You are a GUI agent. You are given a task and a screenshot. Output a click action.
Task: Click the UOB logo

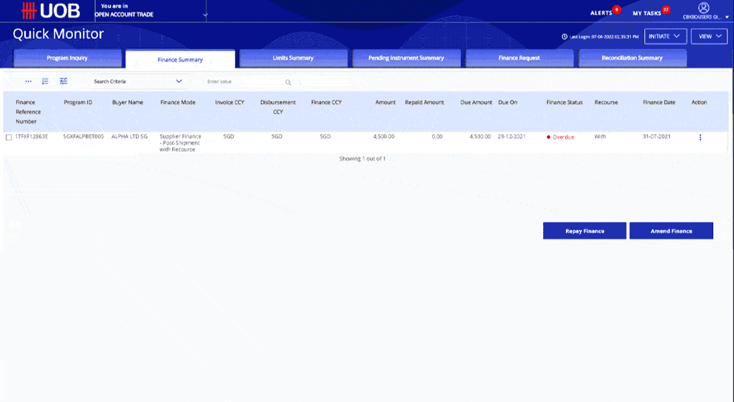(50, 11)
